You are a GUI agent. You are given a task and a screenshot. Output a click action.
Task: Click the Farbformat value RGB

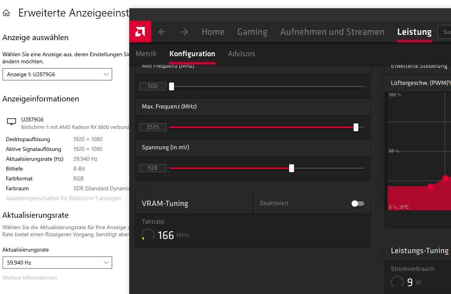point(78,178)
